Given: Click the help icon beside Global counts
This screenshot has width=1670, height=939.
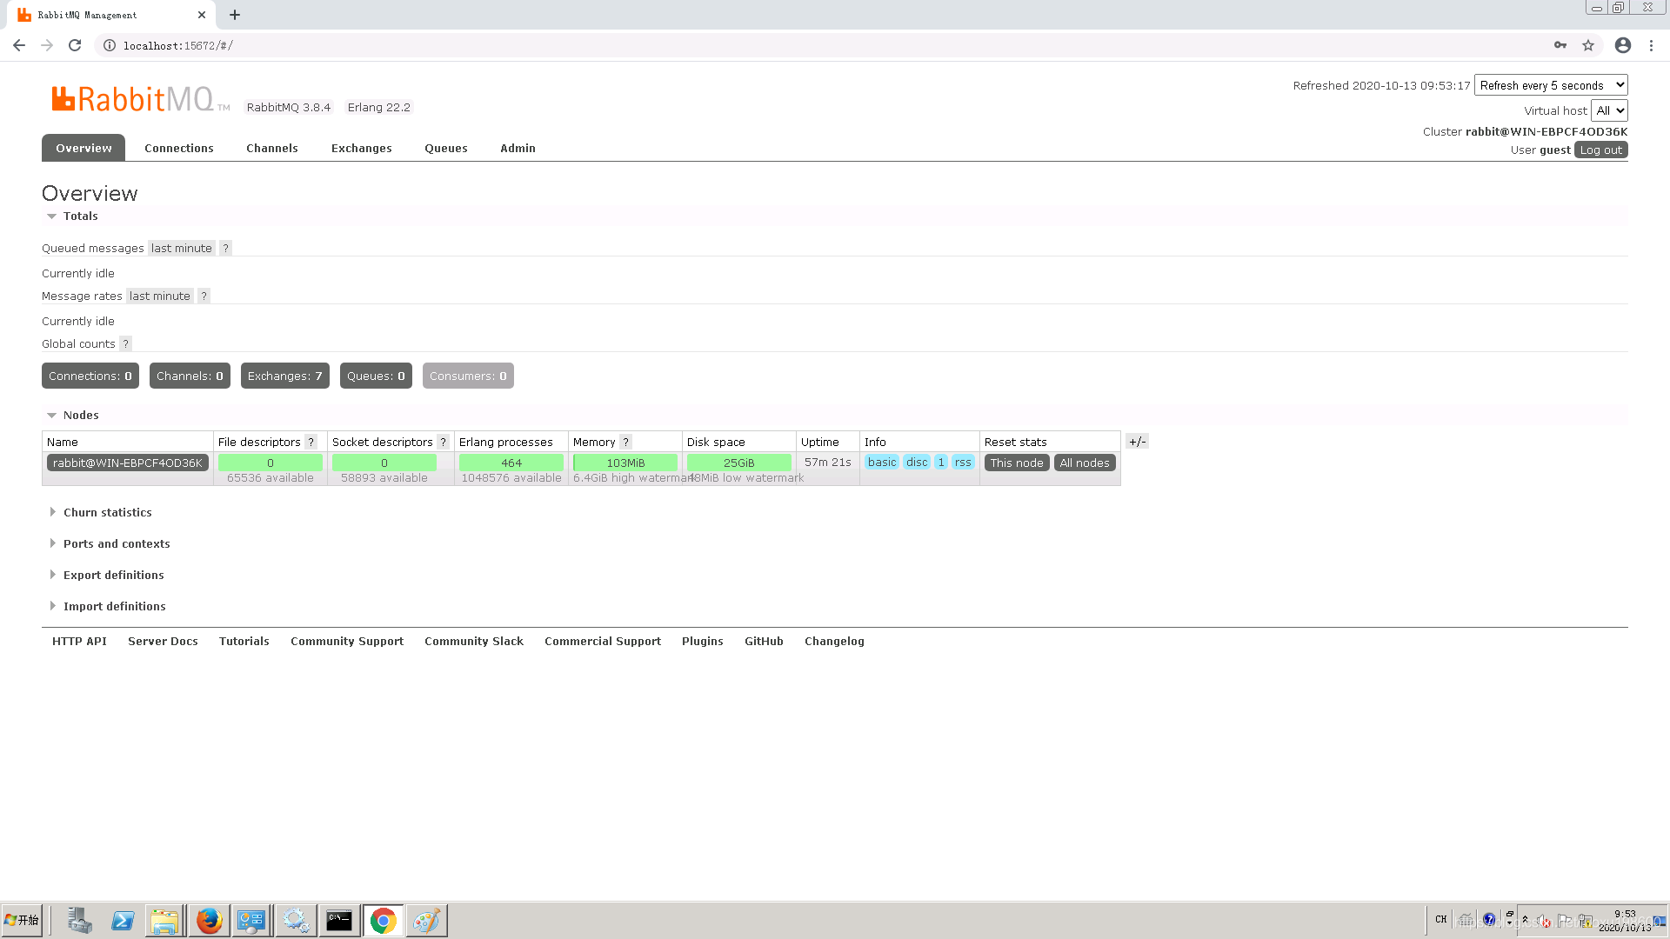Looking at the screenshot, I should 125,344.
